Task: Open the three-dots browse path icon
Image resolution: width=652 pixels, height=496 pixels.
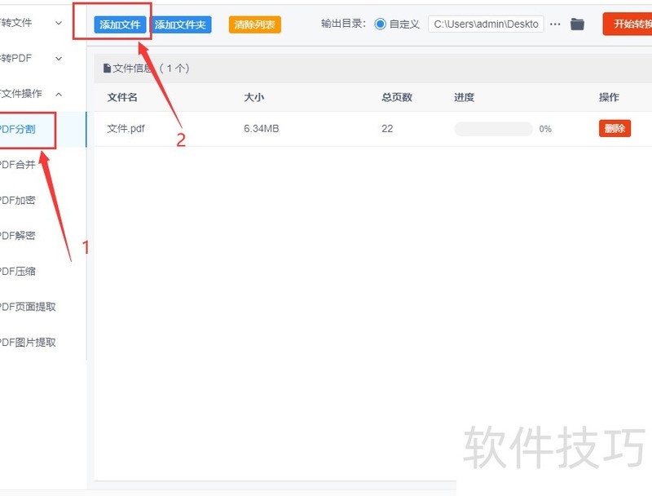Action: (x=555, y=24)
